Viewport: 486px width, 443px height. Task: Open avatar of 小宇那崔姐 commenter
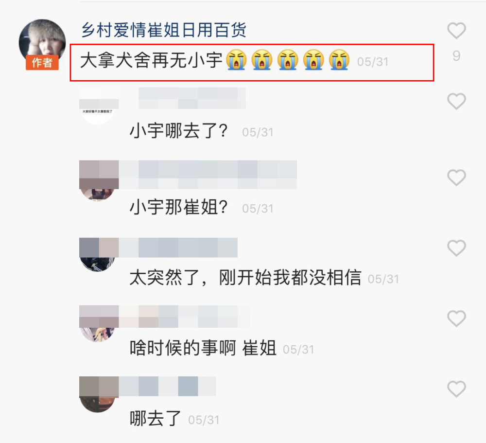tap(98, 181)
